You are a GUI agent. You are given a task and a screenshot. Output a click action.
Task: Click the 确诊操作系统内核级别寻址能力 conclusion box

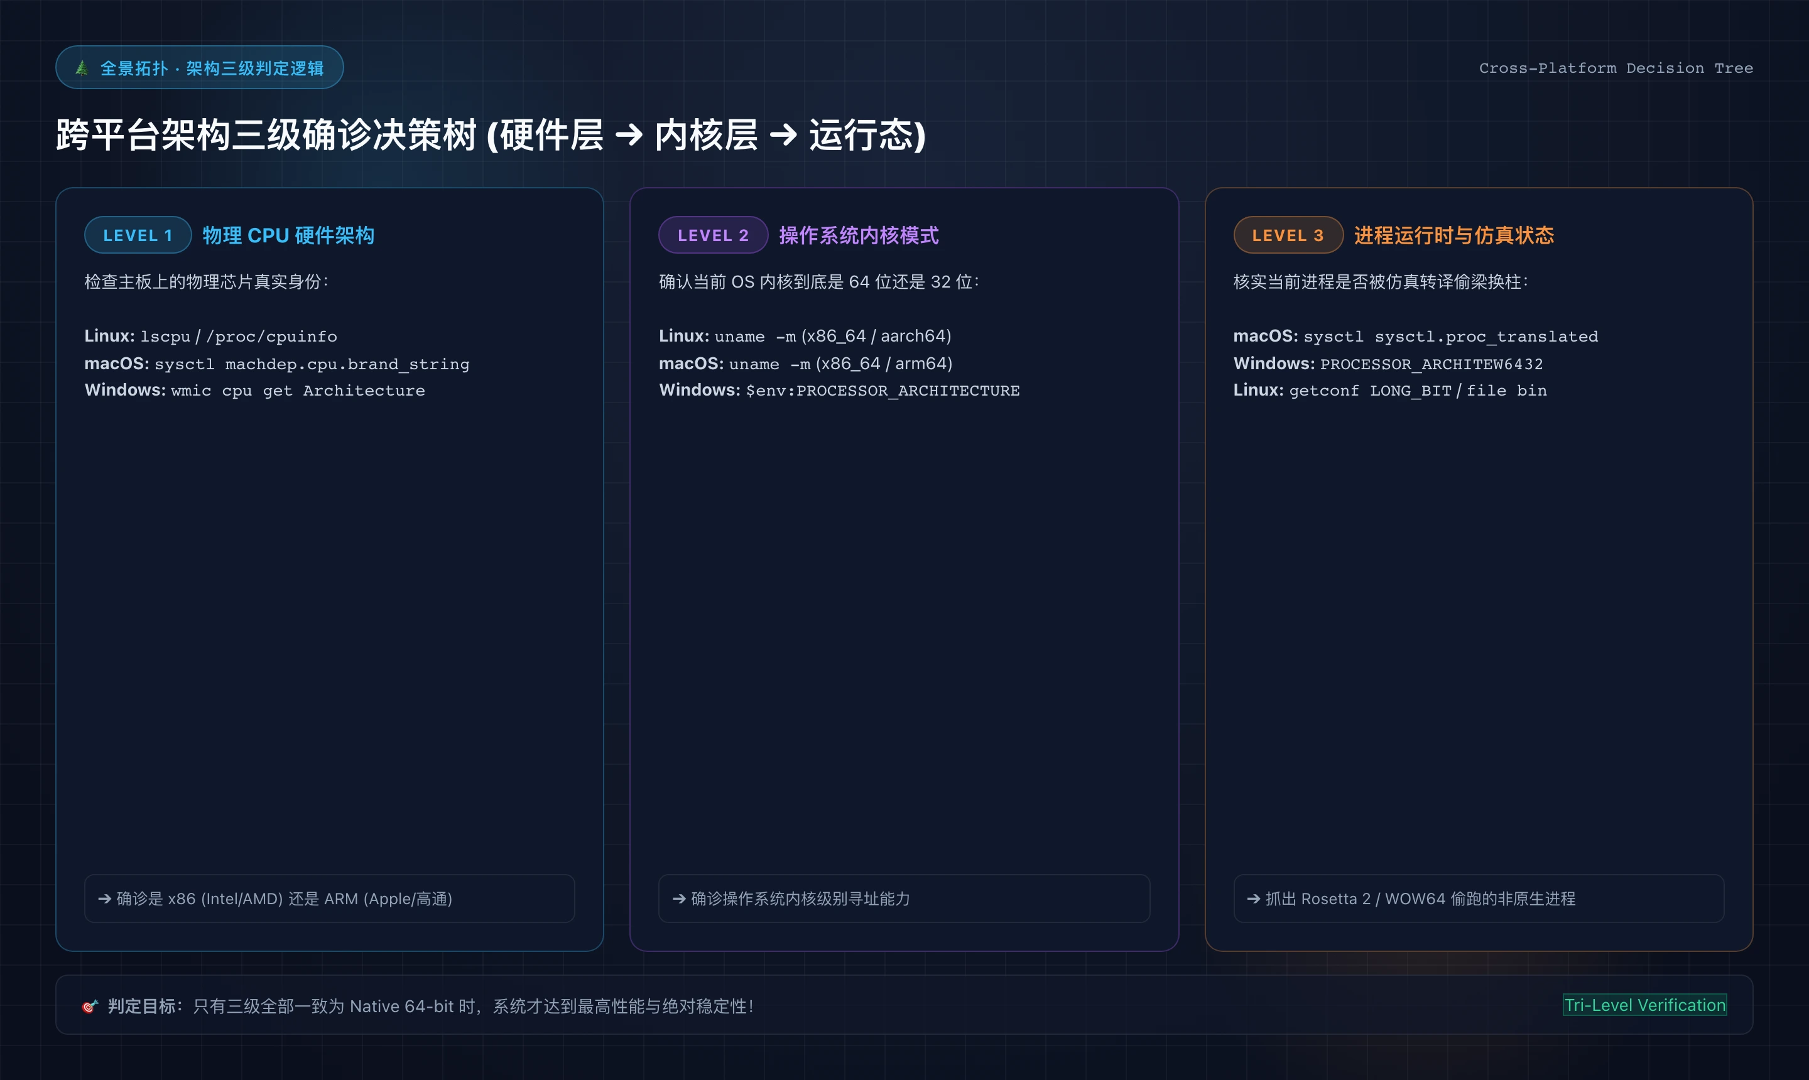click(x=904, y=899)
